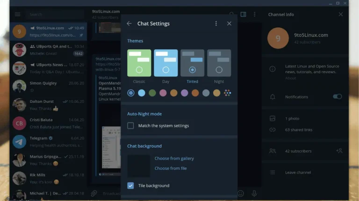Click the Notifications bell icon
This screenshot has width=359, height=201.
[273, 97]
